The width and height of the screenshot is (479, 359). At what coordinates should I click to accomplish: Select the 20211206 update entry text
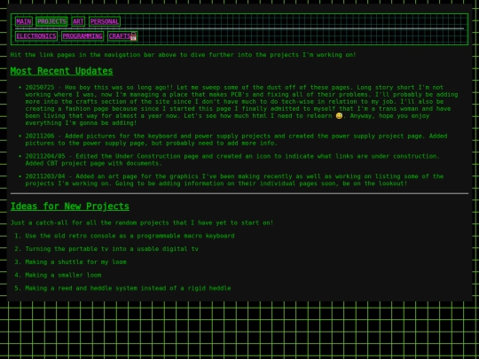coord(236,139)
